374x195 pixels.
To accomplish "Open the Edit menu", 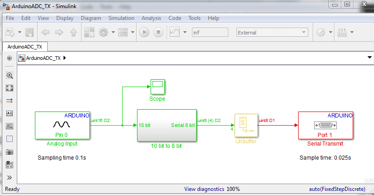I will pos(26,18).
